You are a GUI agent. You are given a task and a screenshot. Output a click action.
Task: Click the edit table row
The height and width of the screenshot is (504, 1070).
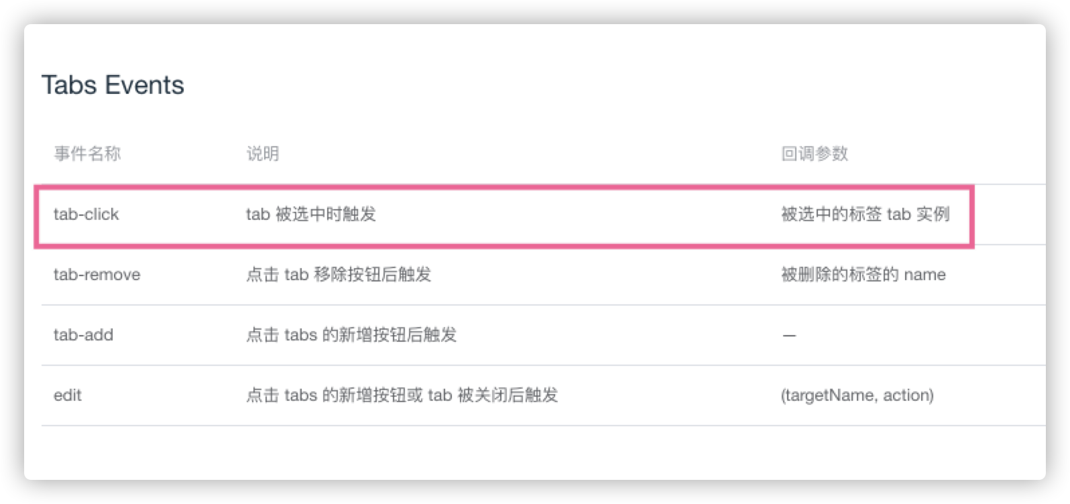[544, 395]
